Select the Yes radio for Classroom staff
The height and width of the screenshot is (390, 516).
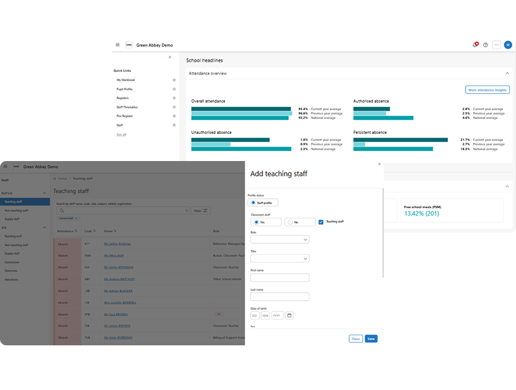point(255,222)
